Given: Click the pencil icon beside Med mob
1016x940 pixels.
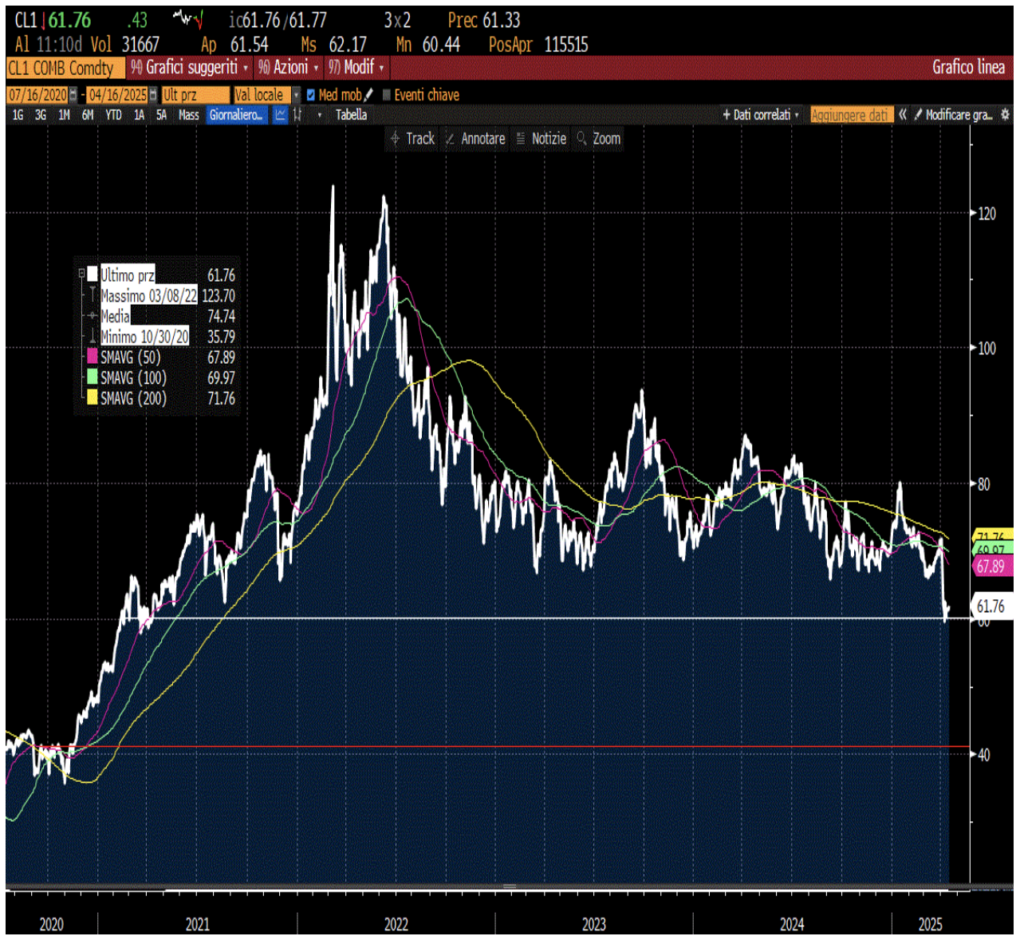Looking at the screenshot, I should [368, 95].
